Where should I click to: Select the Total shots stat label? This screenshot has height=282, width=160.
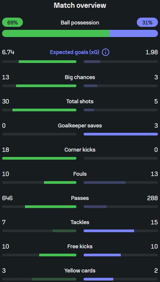pos(80,101)
